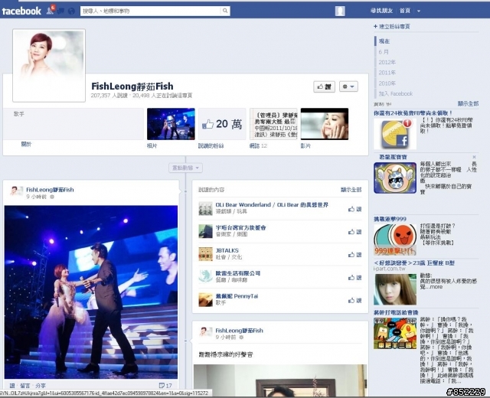The image size is (490, 398).
Task: Open the concert stage photo post
Action: point(91,292)
